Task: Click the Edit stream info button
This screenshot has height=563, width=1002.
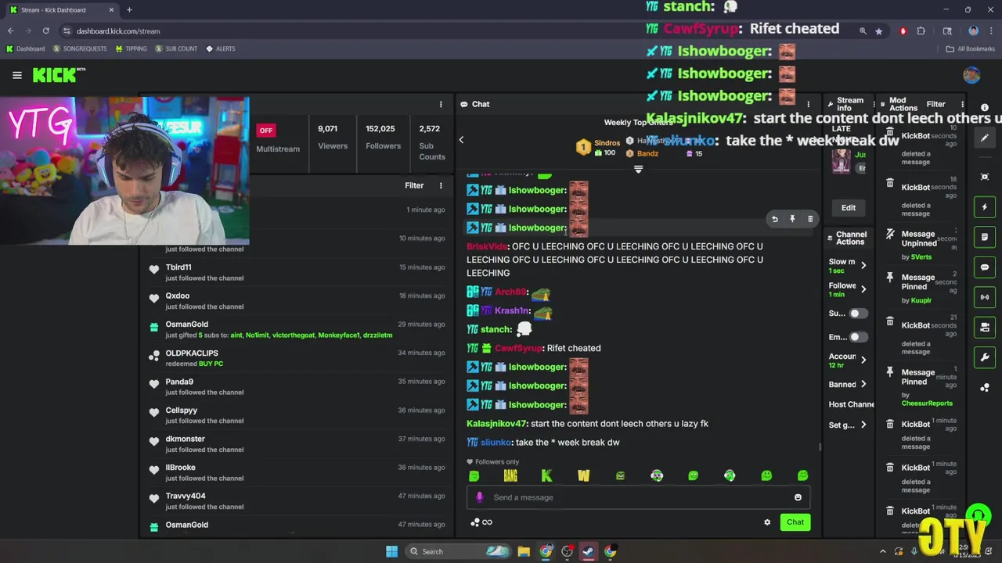Action: (849, 207)
